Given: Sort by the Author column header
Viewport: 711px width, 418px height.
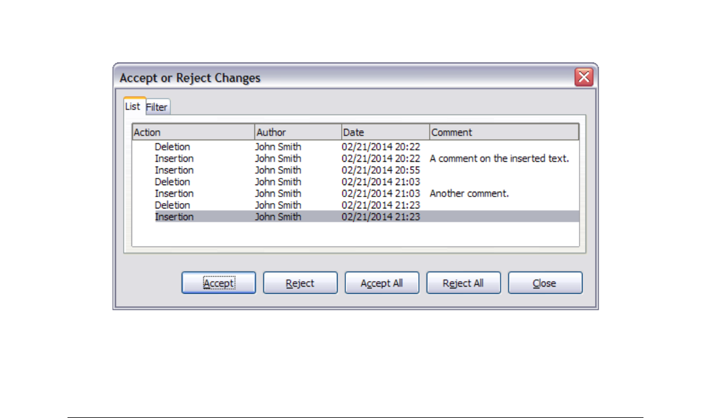Looking at the screenshot, I should pyautogui.click(x=298, y=133).
